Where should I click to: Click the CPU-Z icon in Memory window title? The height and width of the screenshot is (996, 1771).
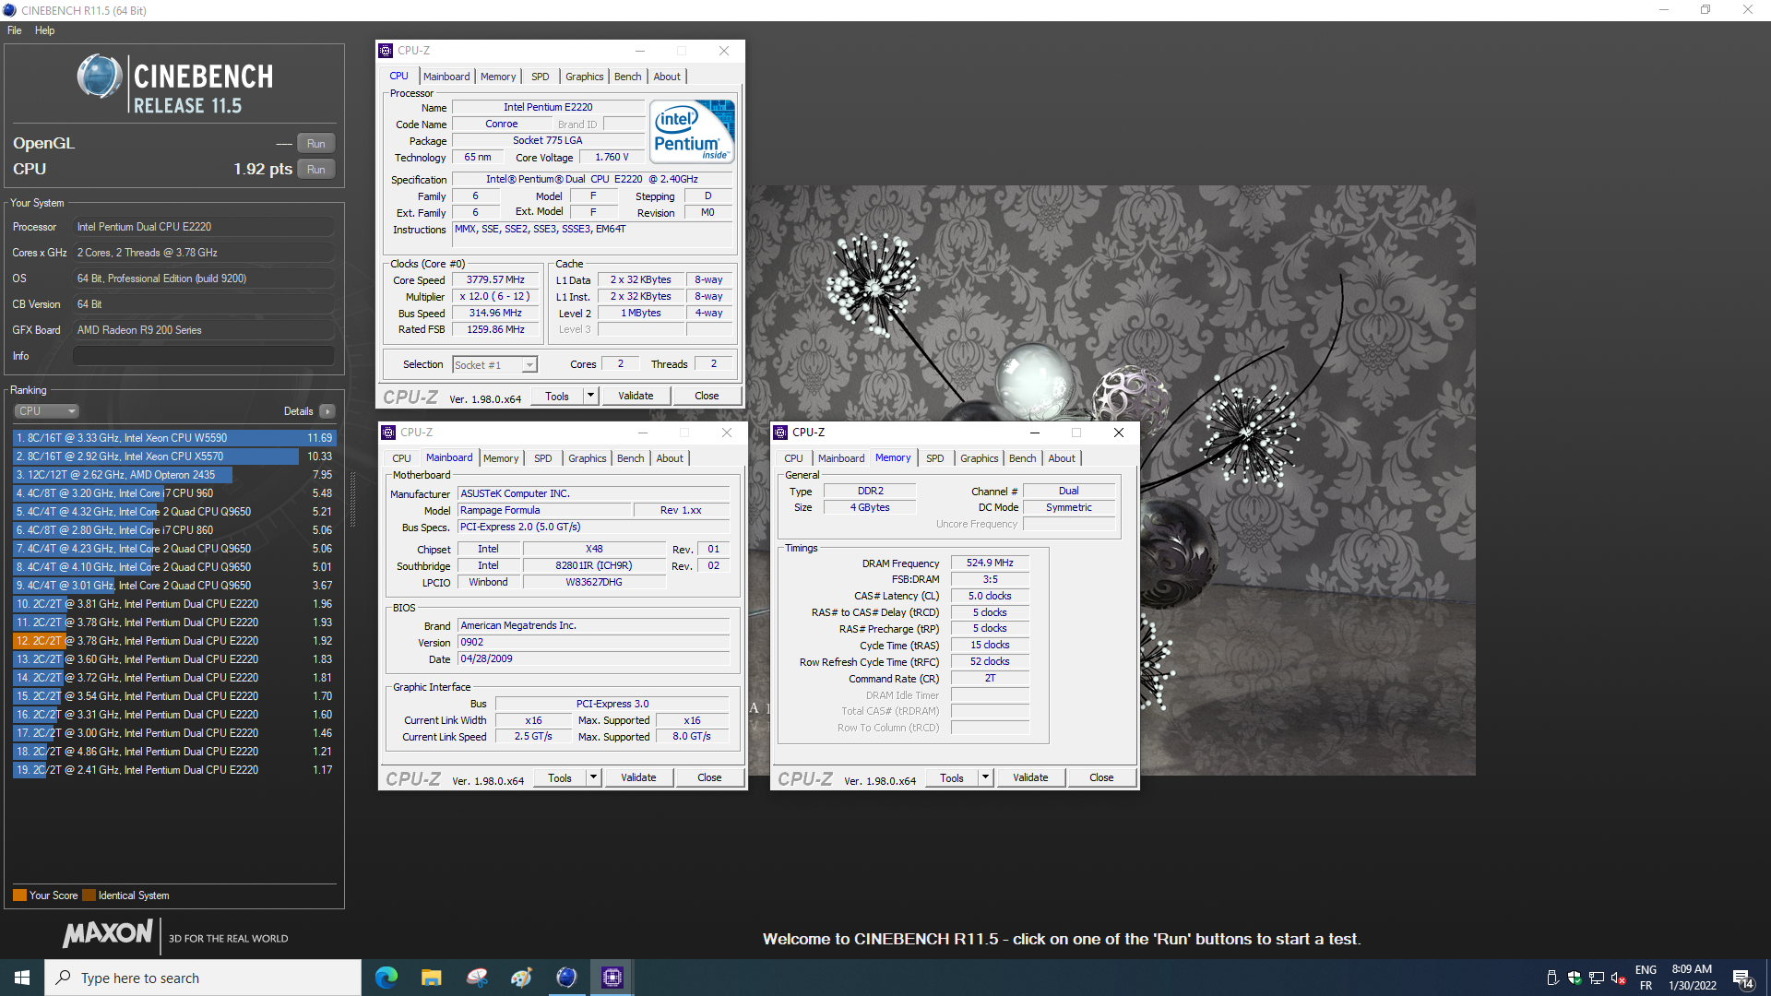point(780,433)
